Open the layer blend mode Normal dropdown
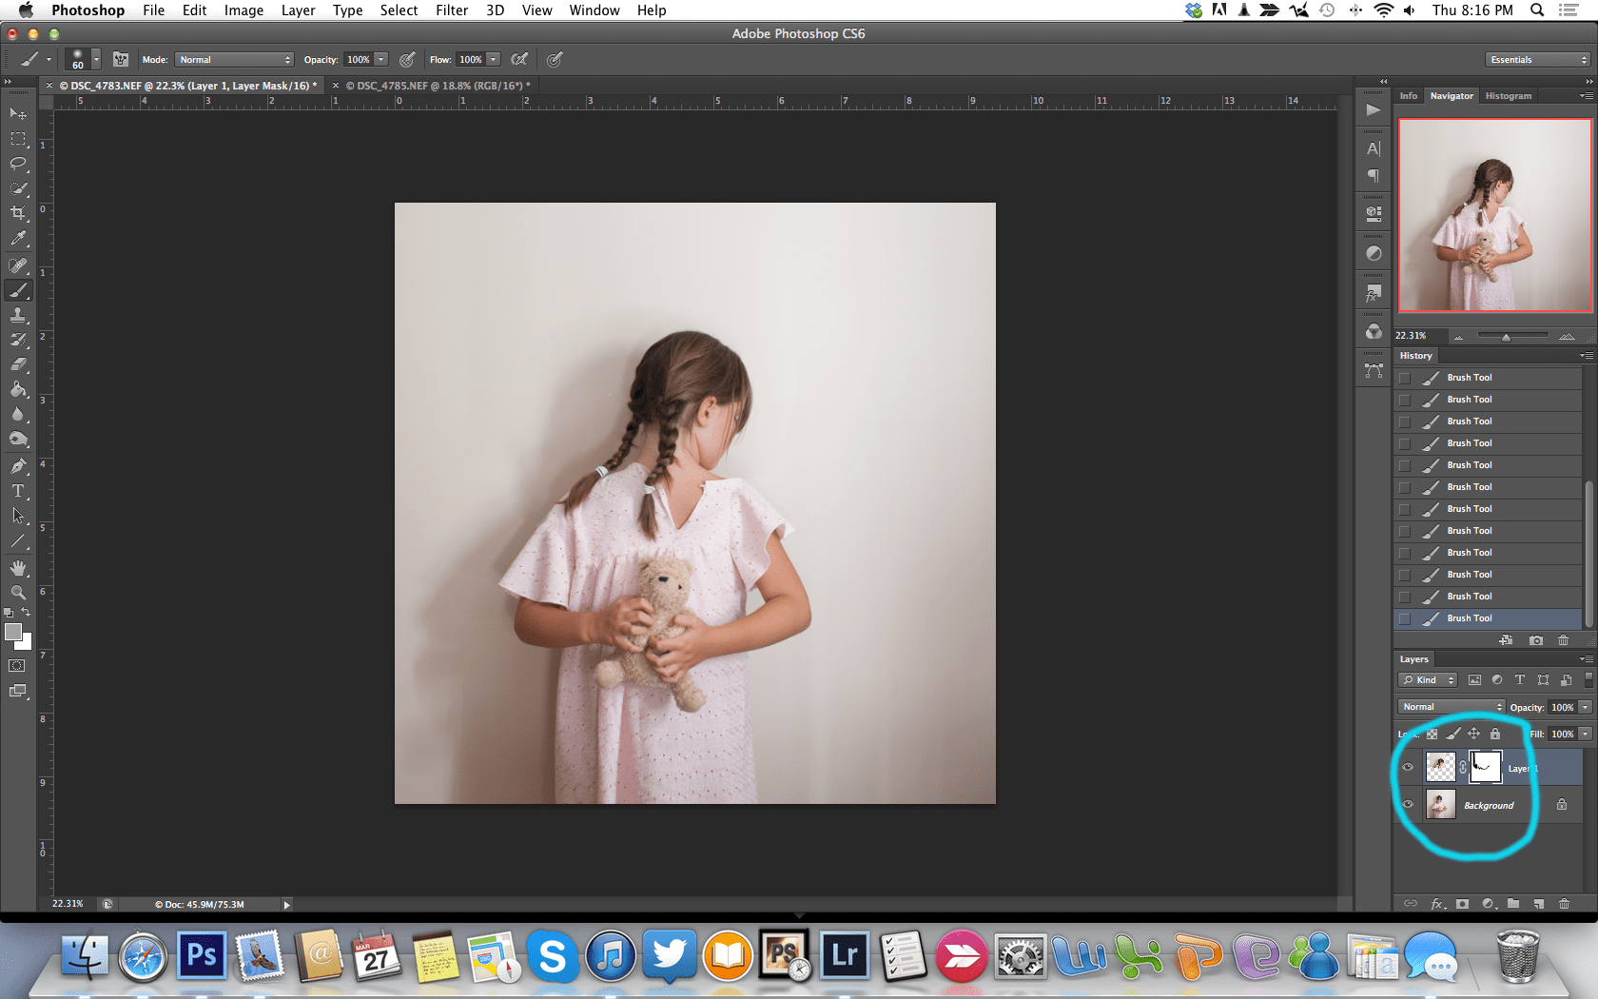The image size is (1598, 999). 1451,707
